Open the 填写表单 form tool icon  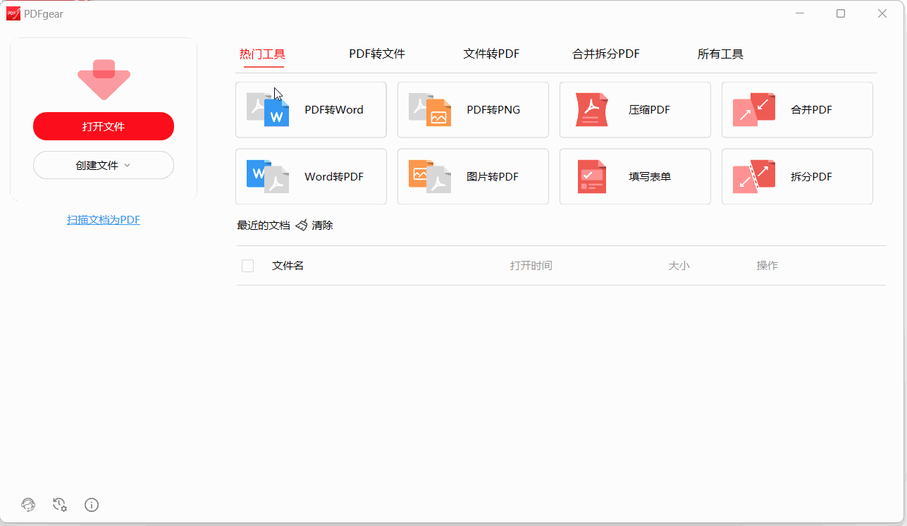coord(592,176)
